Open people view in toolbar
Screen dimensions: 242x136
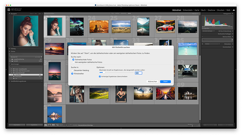tap(61, 125)
